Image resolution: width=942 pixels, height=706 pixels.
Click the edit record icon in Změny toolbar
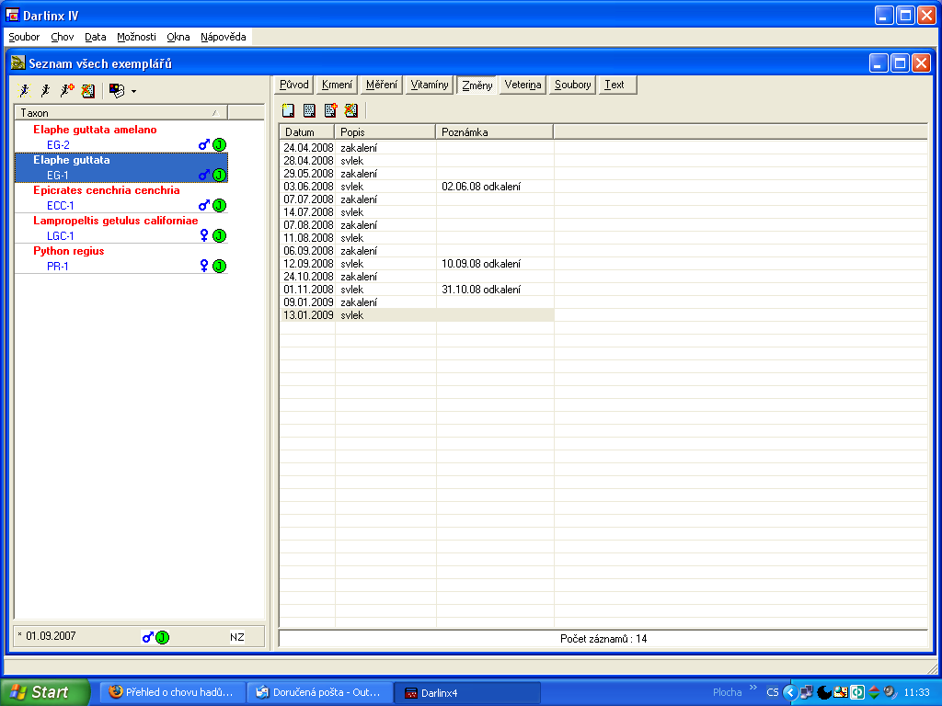pyautogui.click(x=309, y=111)
